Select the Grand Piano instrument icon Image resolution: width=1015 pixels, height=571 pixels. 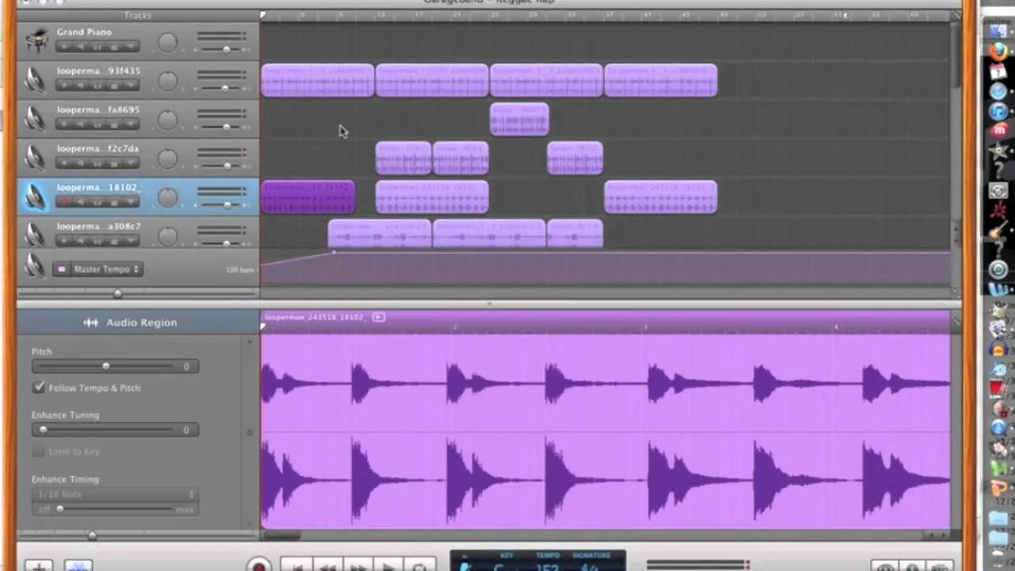point(35,41)
